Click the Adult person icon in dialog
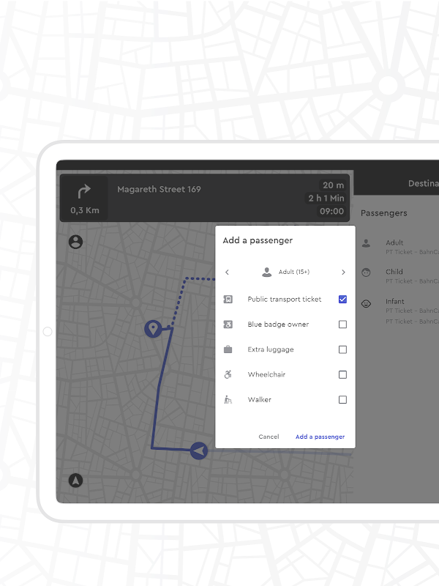Screen dimensions: 439x586 tap(266, 272)
